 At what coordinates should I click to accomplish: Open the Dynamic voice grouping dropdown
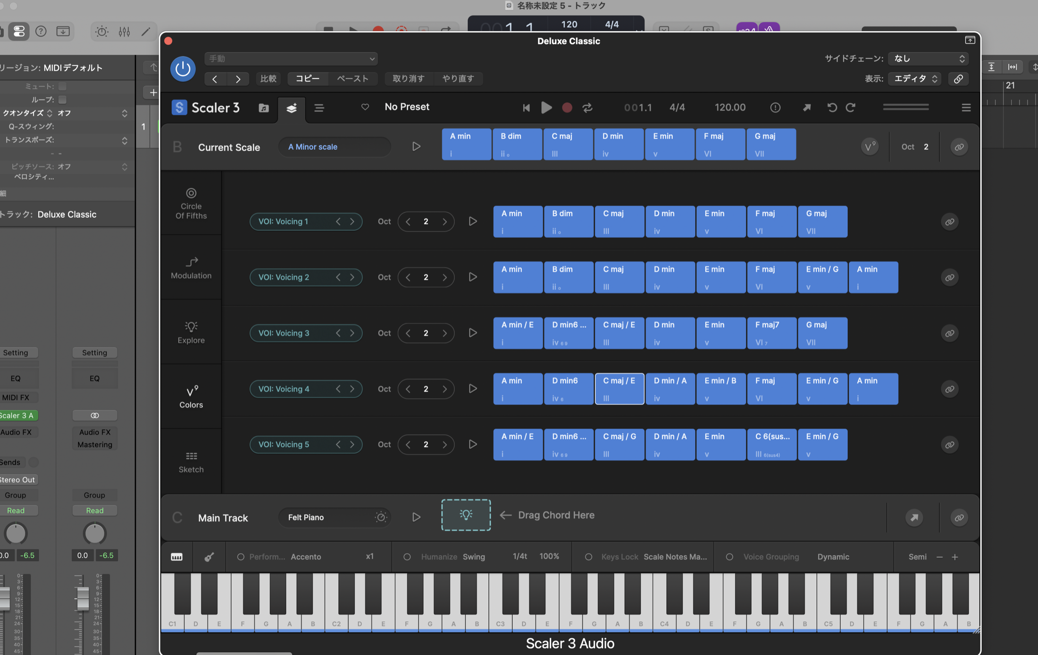click(x=833, y=557)
